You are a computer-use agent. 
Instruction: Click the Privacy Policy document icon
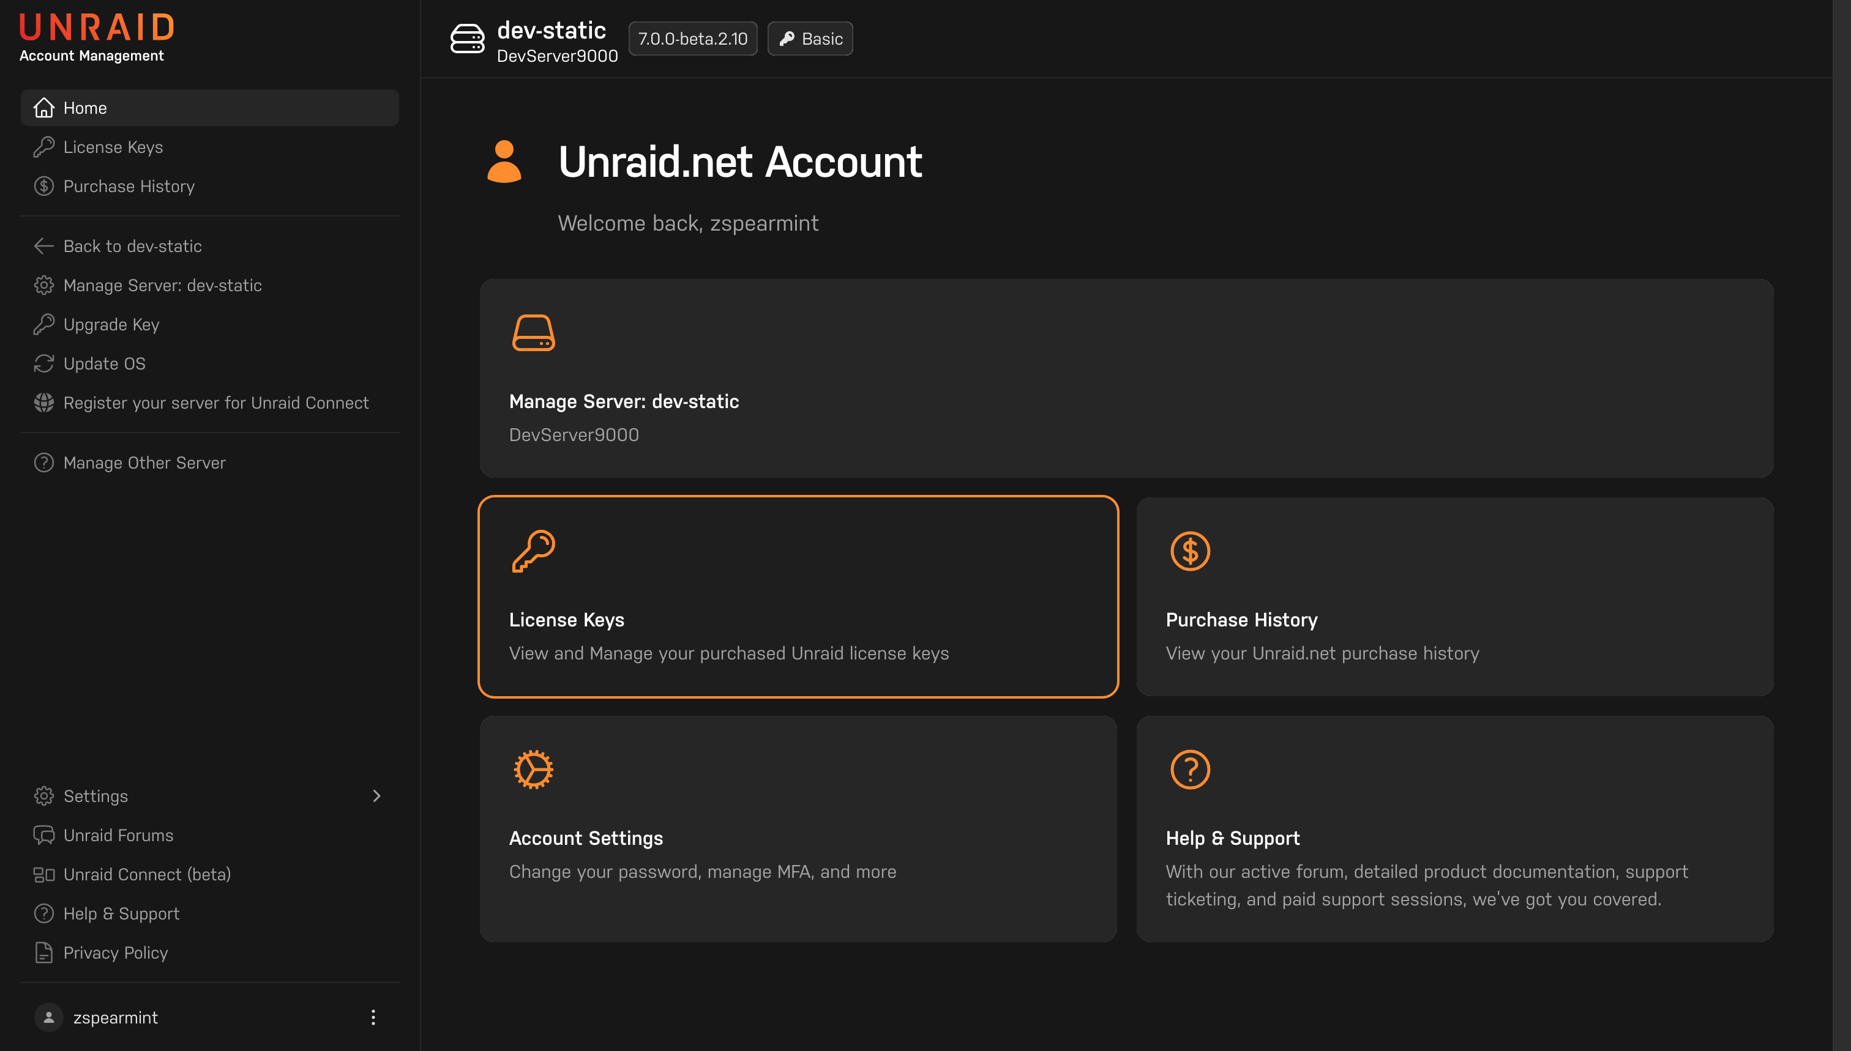[x=44, y=952]
